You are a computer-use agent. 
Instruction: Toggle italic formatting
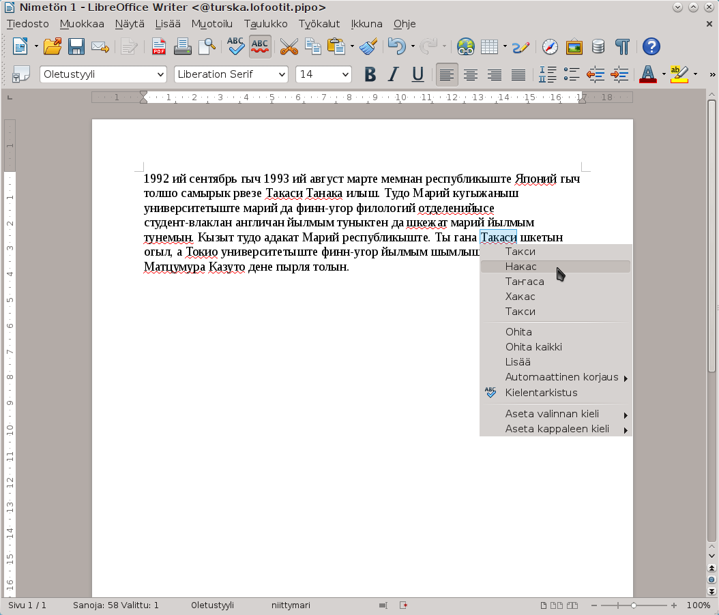(394, 74)
